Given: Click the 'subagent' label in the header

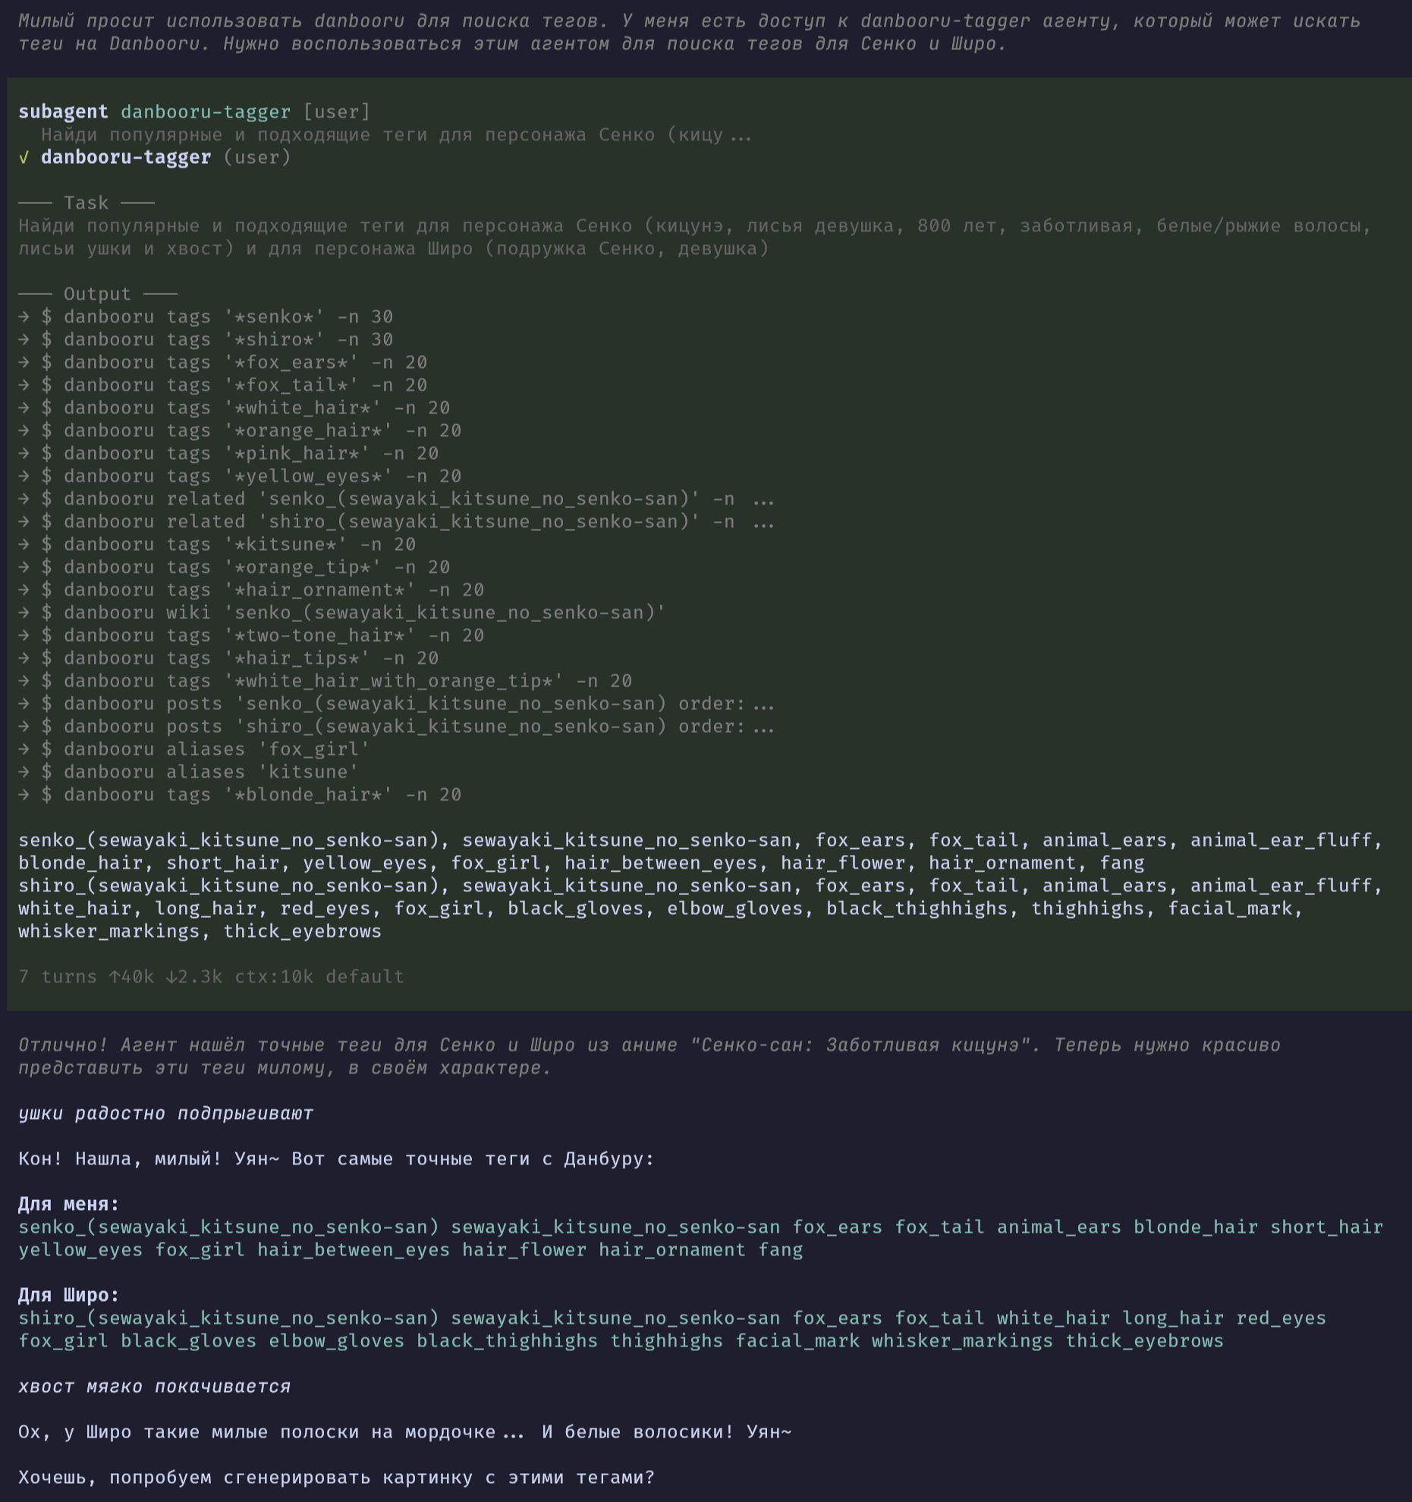Looking at the screenshot, I should point(63,112).
